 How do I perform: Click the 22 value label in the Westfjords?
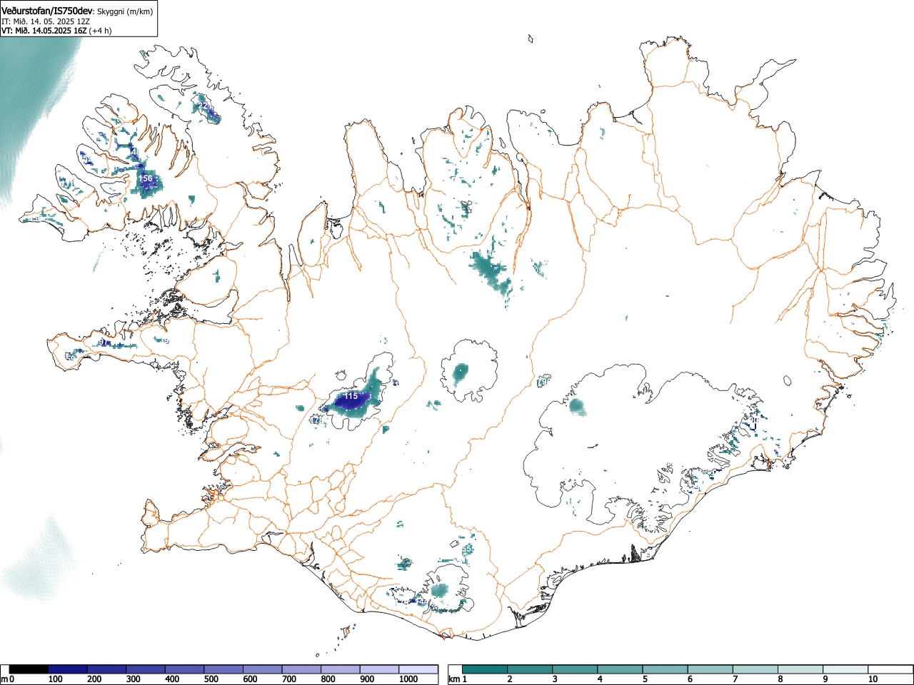(204, 106)
